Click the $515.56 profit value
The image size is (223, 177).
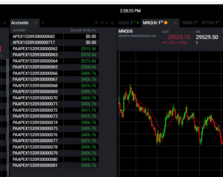click(89, 48)
